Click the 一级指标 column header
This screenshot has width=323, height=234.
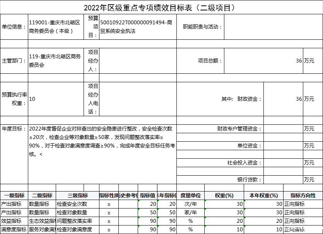pyautogui.click(x=14, y=195)
